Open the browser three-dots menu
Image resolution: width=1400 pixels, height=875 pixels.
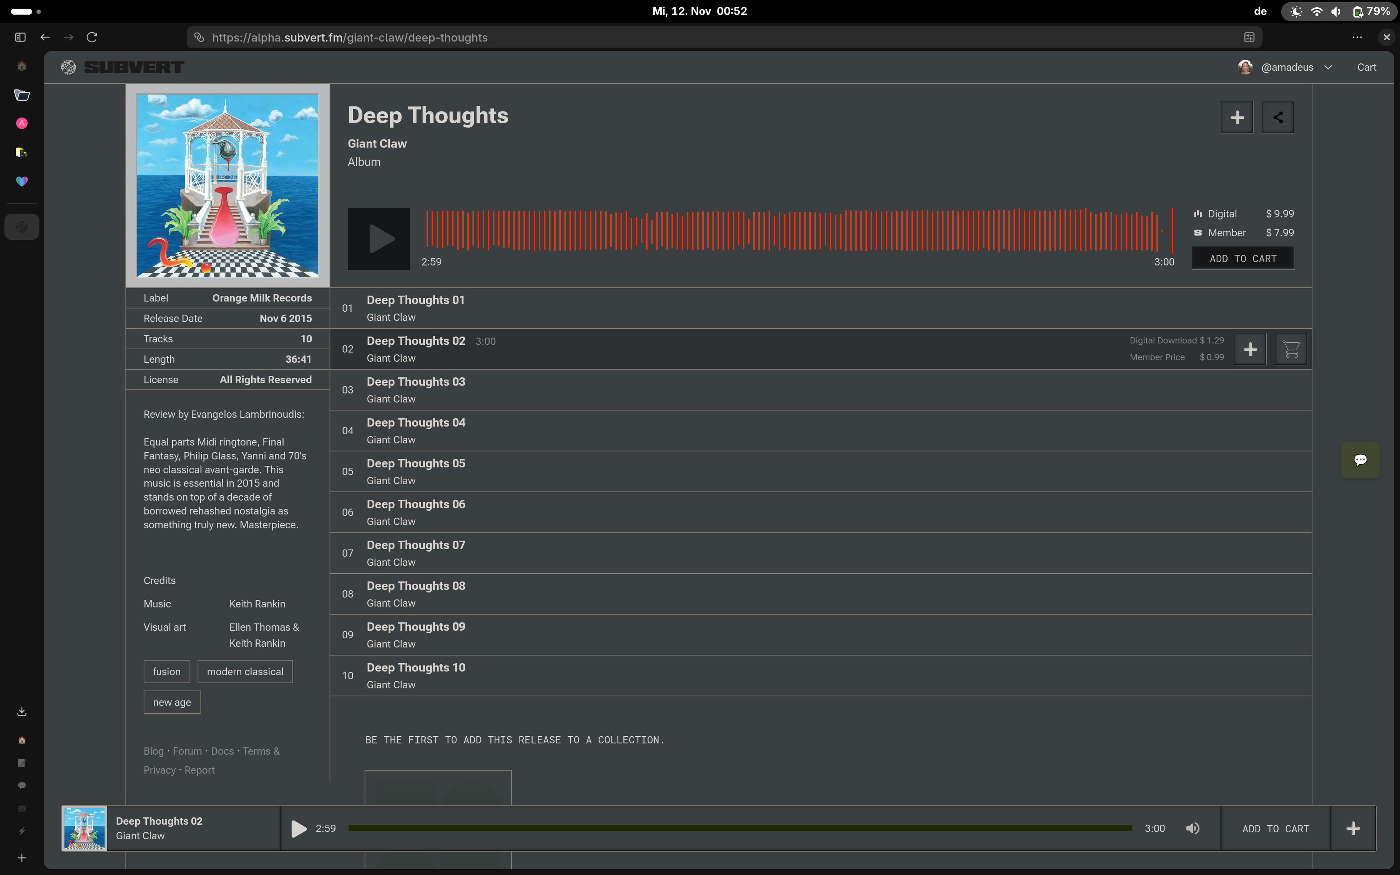pos(1357,38)
